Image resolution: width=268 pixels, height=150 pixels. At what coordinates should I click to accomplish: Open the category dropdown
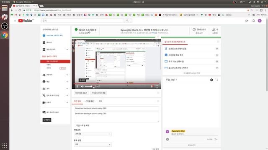(x=93, y=134)
